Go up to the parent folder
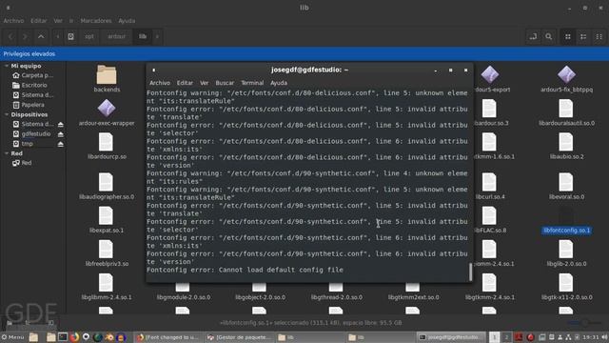 41,36
